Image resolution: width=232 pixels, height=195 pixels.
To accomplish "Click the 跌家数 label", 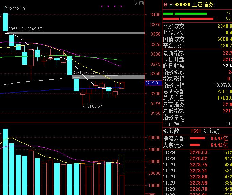I will tap(211, 131).
